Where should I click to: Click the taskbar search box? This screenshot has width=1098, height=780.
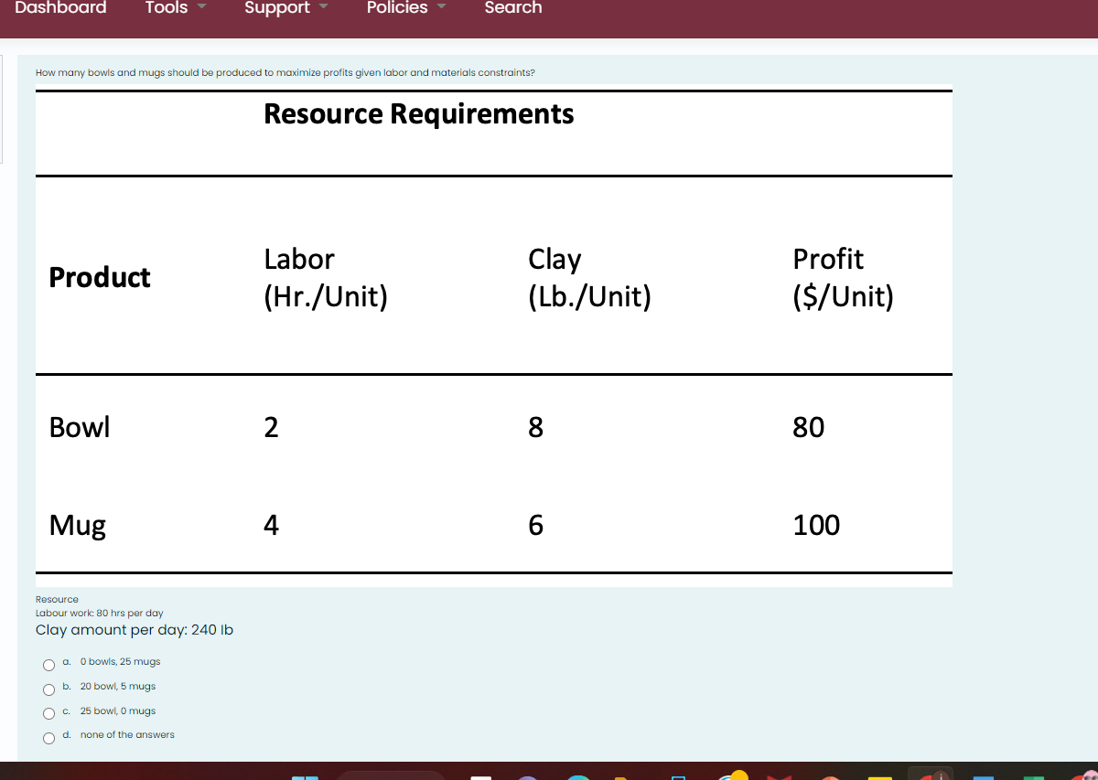tap(392, 775)
